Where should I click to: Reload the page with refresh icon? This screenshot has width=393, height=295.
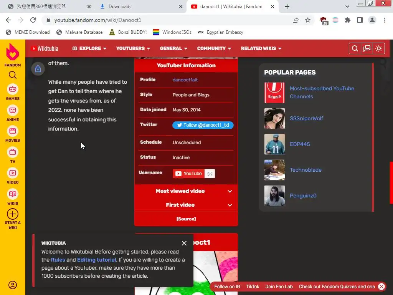(33, 20)
